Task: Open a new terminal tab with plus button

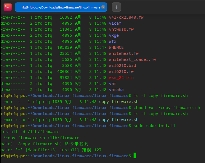Action: pyautogui.click(x=116, y=7)
